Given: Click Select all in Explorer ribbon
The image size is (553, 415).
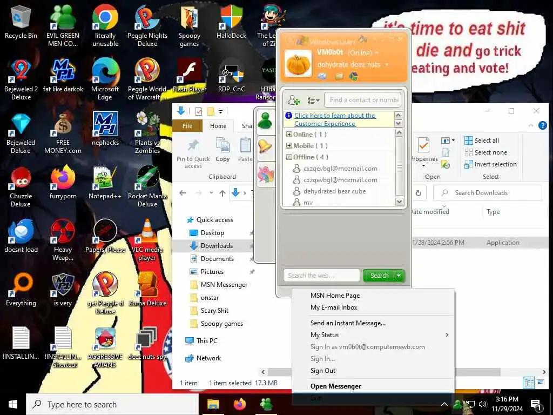Looking at the screenshot, I should (482, 140).
